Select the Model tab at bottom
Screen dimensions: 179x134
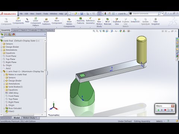tap(17, 118)
